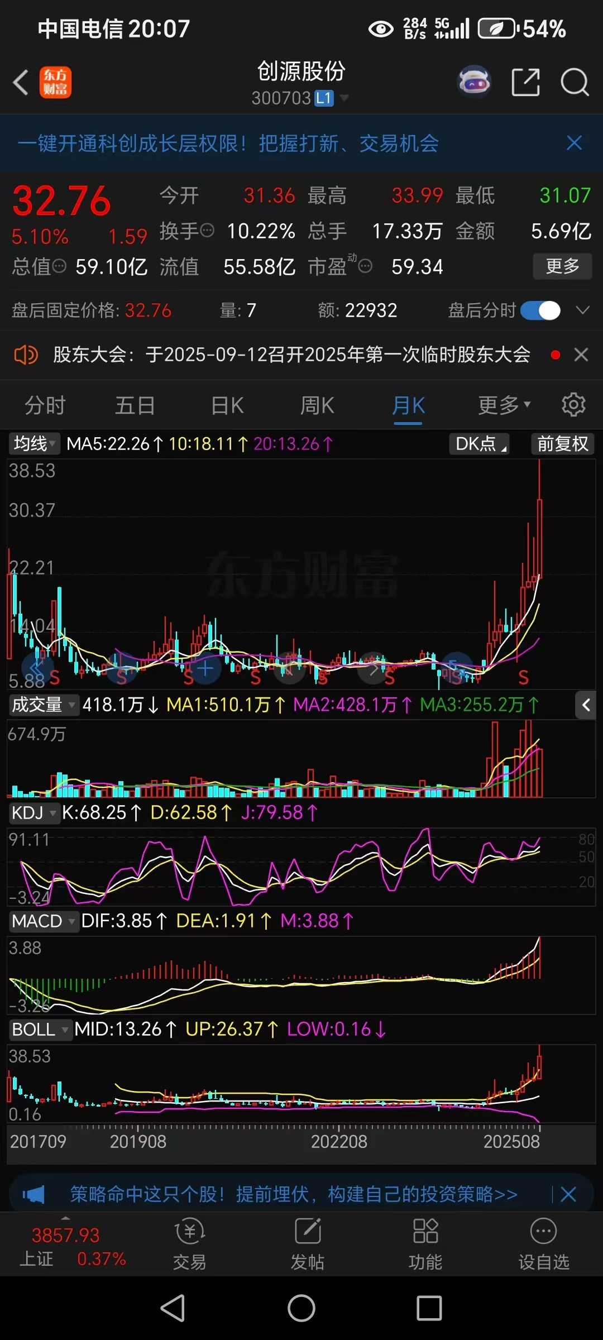The height and width of the screenshot is (1340, 603).
Task: Open the 成交量 indicator dropdown
Action: point(44,705)
